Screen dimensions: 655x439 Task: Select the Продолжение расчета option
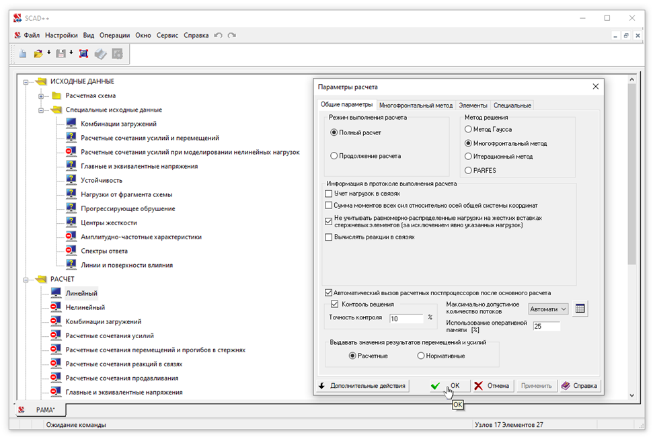(x=334, y=156)
